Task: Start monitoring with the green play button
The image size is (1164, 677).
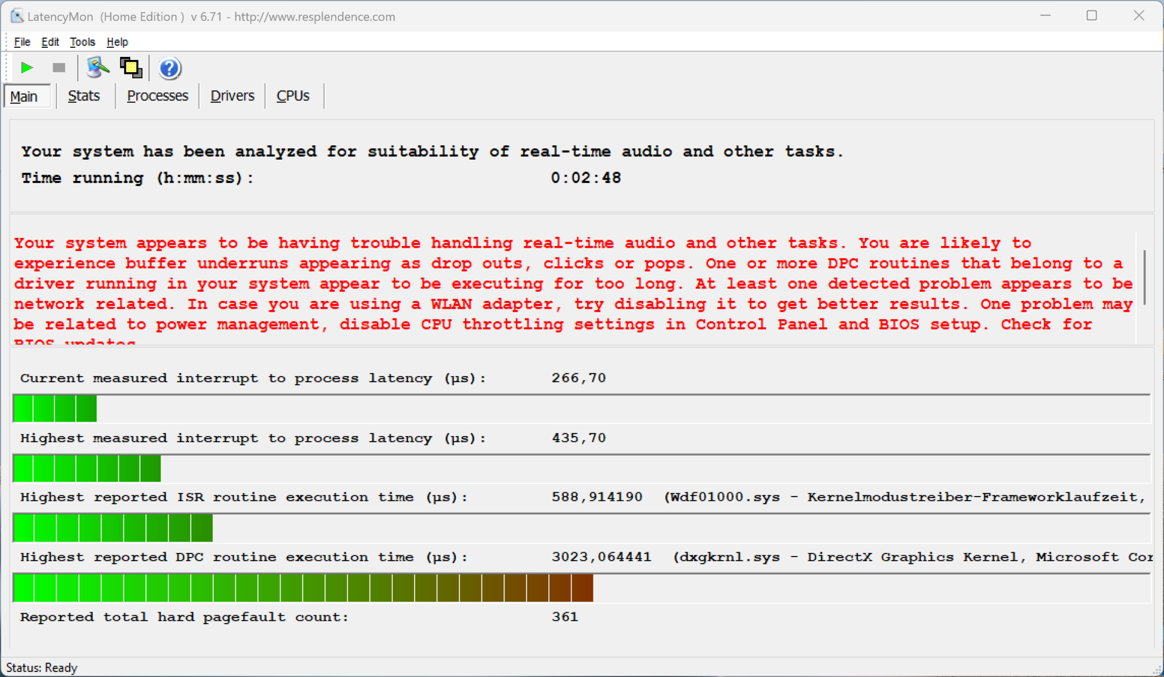Action: point(27,68)
